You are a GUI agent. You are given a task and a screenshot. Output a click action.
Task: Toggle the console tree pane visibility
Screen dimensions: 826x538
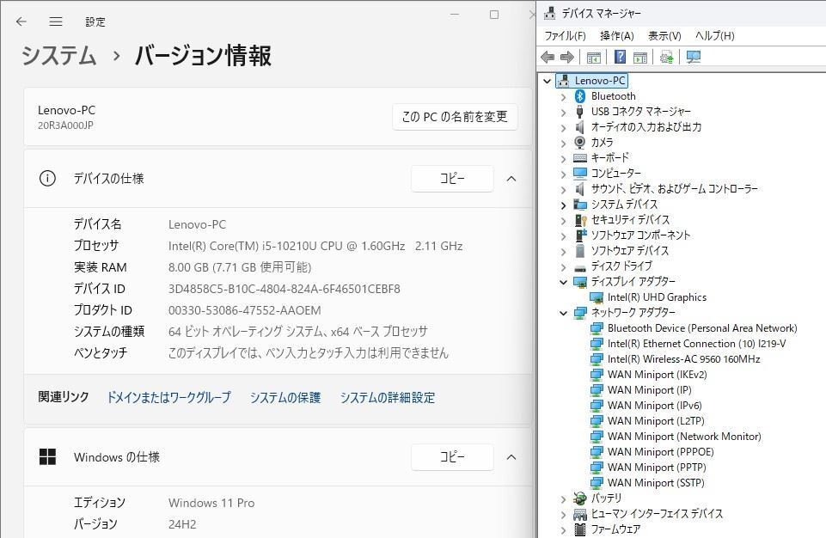pyautogui.click(x=594, y=58)
